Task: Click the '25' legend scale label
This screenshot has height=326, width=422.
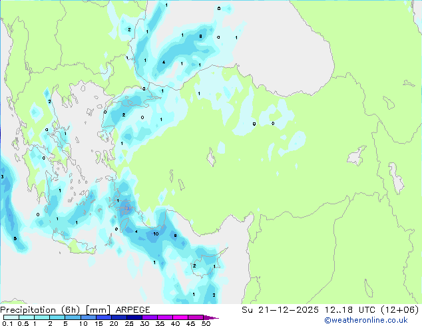Action: (129, 323)
